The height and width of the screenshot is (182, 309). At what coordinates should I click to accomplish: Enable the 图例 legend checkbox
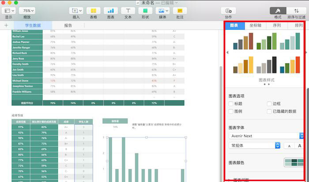point(231,111)
